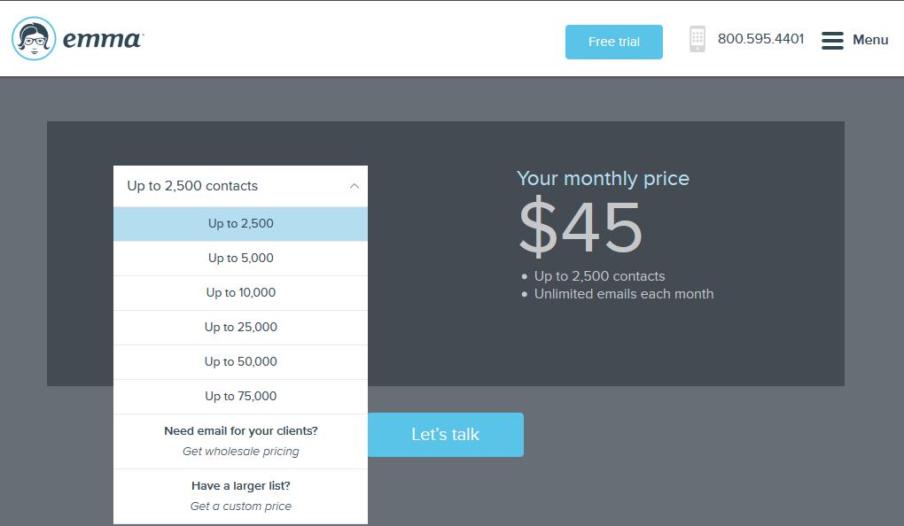Image resolution: width=904 pixels, height=526 pixels.
Task: Click 'Get a custom price' link
Action: [240, 507]
